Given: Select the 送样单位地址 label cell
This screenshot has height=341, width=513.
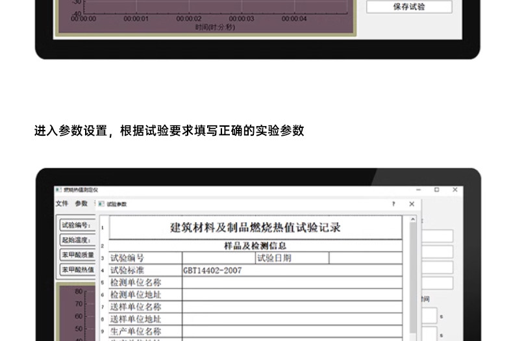Looking at the screenshot, I should [x=145, y=319].
